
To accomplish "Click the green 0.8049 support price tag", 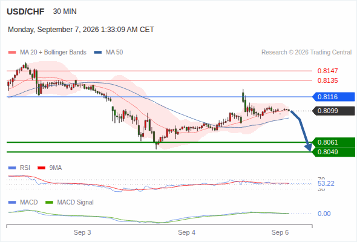I will pyautogui.click(x=333, y=152).
